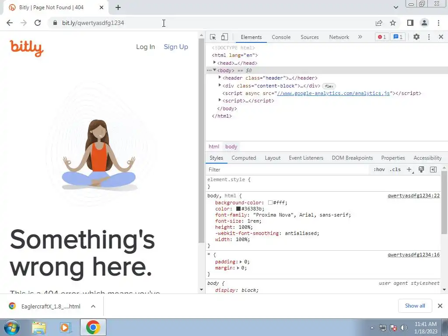Close the DevTools panel
The width and height of the screenshot is (448, 336).
click(x=441, y=37)
